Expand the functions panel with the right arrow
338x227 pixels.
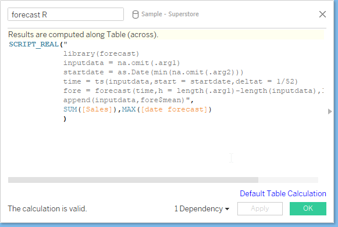pyautogui.click(x=330, y=111)
